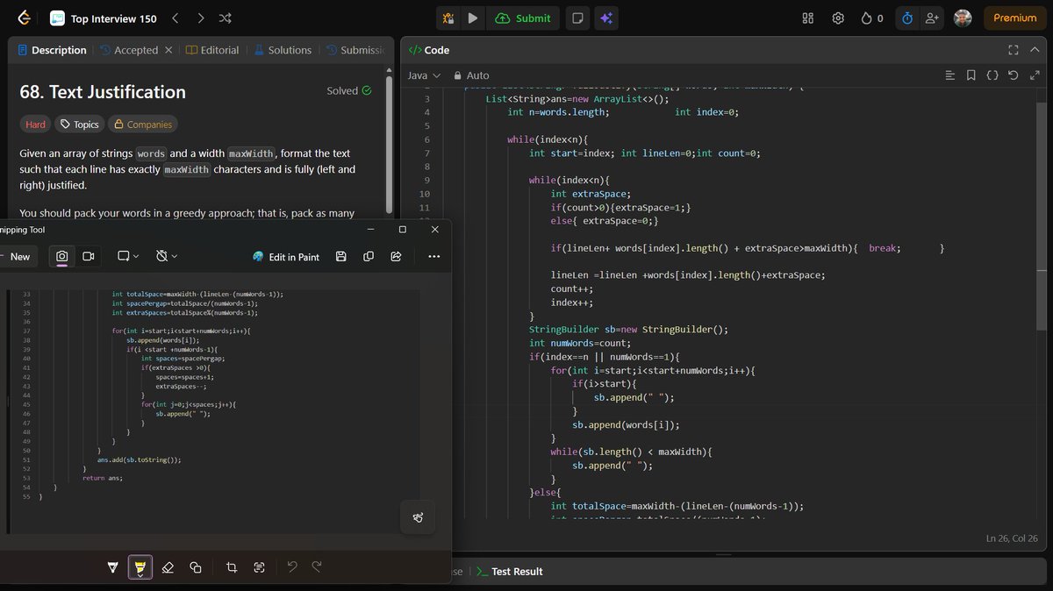
Task: Collapse the Code panel chevron
Action: tap(1036, 50)
